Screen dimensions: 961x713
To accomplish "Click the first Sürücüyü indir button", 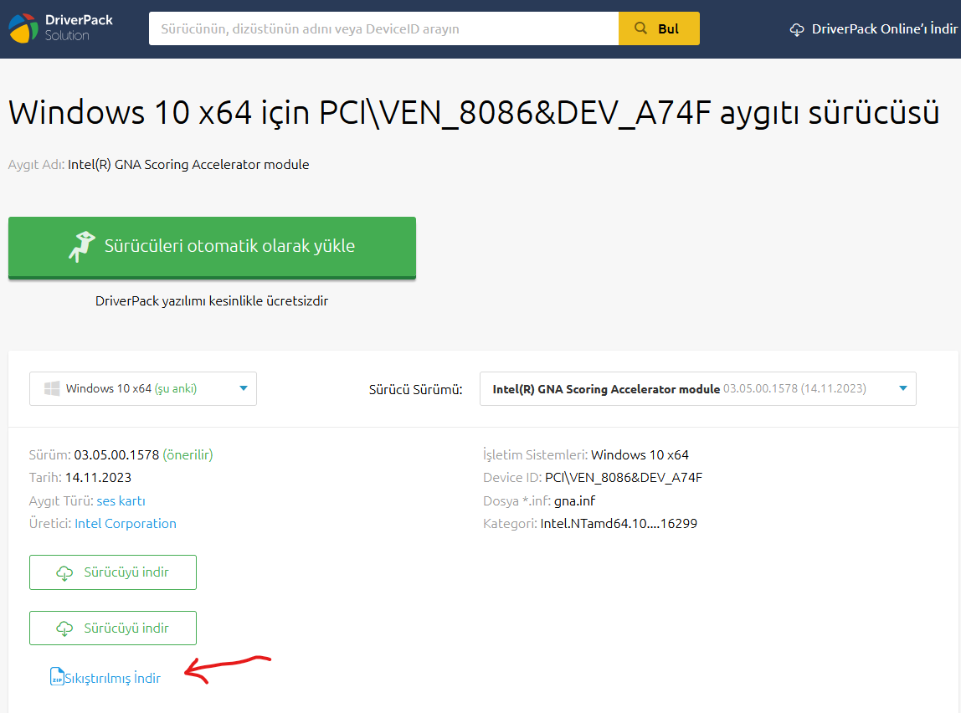I will pos(113,572).
